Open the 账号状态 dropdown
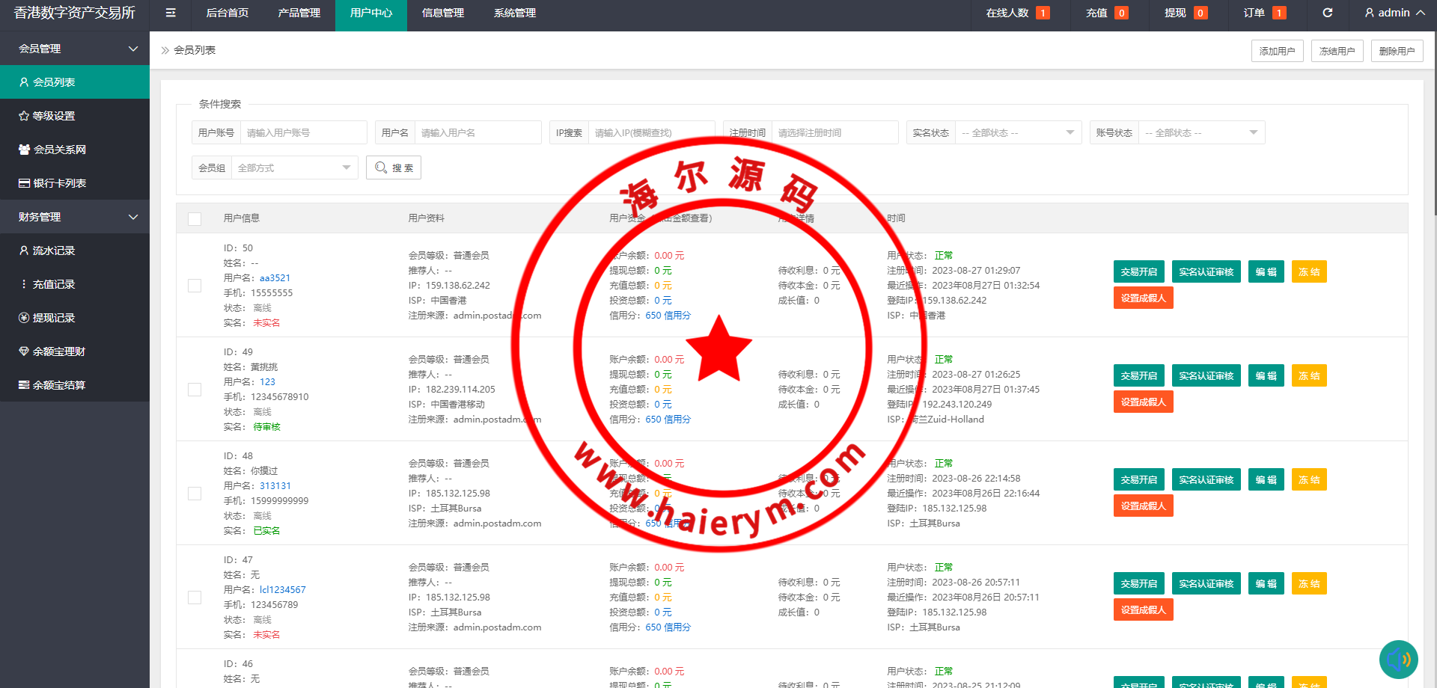This screenshot has width=1437, height=688. [1200, 132]
